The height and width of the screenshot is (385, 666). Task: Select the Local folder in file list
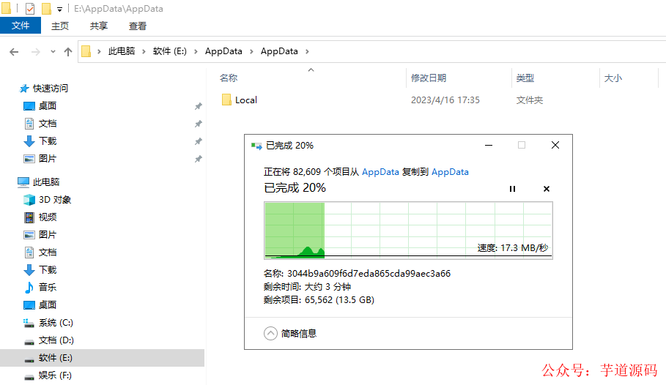pos(246,100)
